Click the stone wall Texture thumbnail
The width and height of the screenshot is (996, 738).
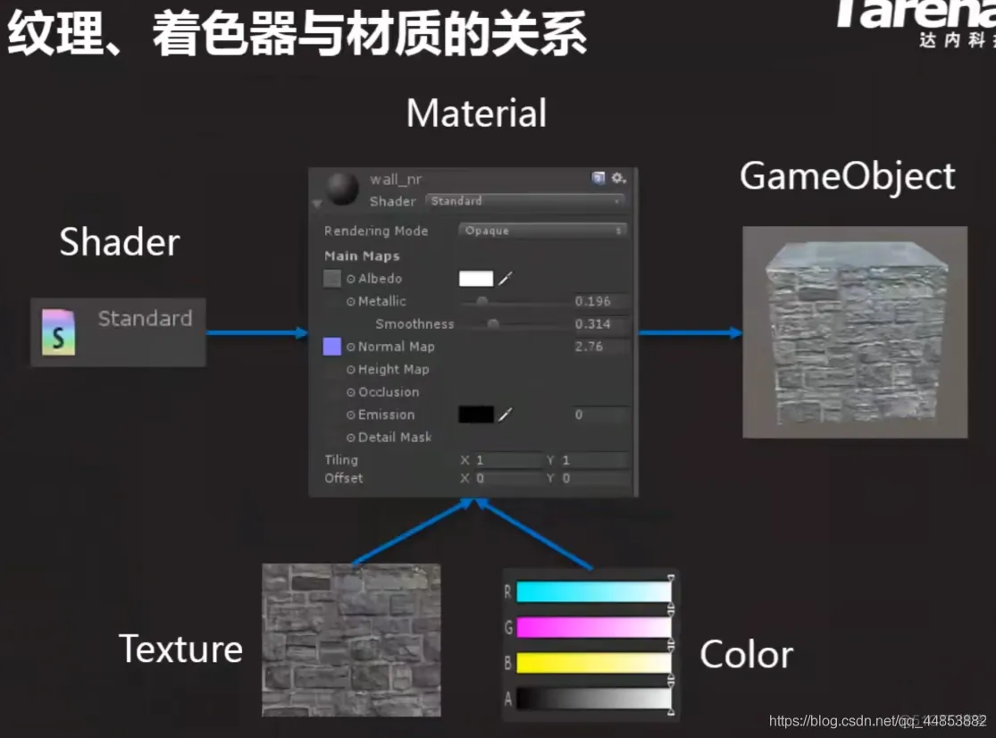point(351,640)
